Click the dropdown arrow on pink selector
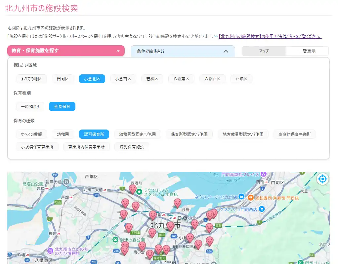This screenshot has height=264, width=338. [x=118, y=51]
